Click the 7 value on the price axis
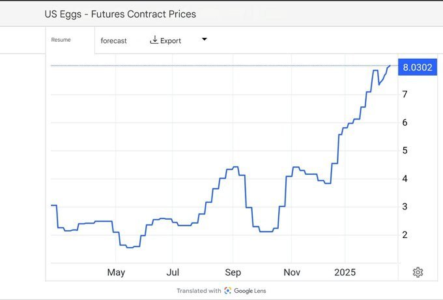This screenshot has width=443, height=300. 405,95
